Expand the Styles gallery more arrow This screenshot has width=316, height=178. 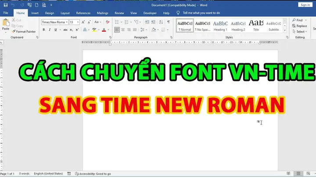[x=285, y=31]
